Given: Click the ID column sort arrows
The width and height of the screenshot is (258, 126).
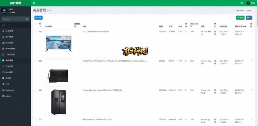Looking at the screenshot, I should click(x=40, y=26).
